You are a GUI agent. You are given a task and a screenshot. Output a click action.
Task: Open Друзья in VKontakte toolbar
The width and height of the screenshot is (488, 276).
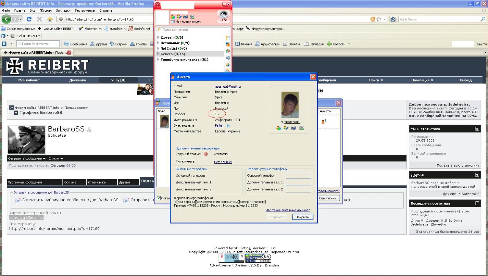tap(98, 44)
